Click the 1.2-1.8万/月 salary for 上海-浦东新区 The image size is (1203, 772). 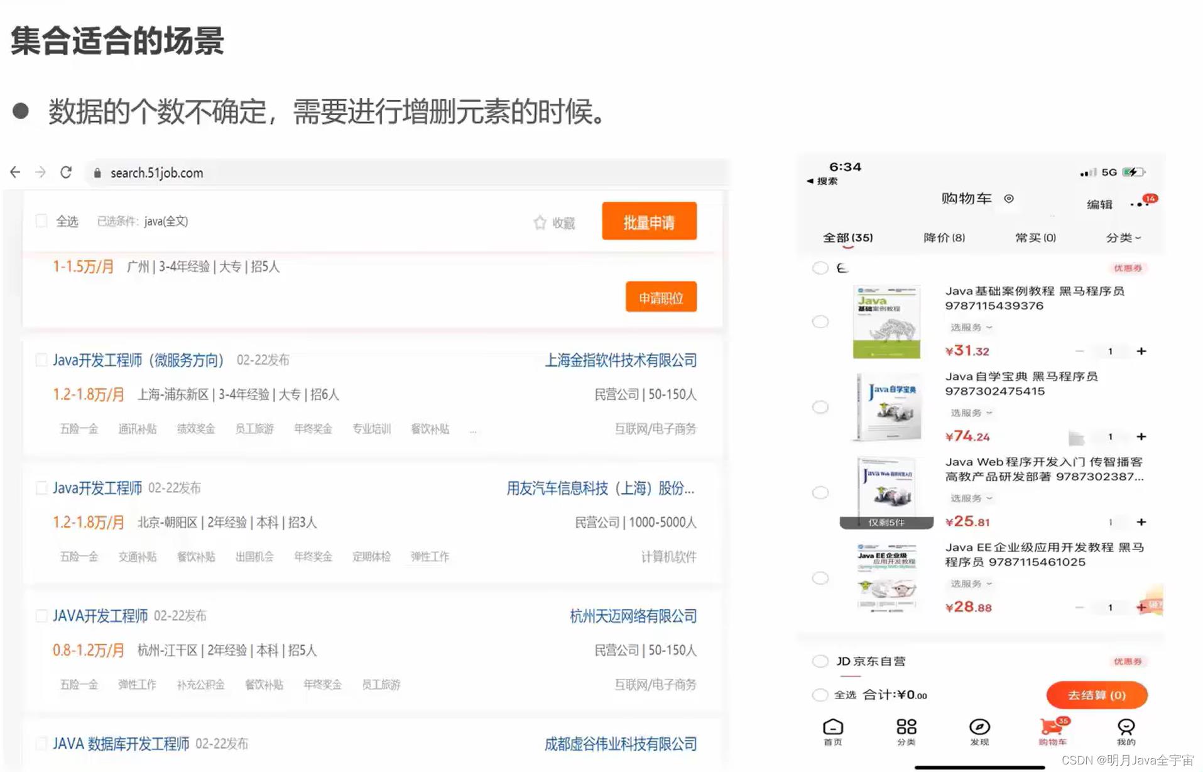[x=88, y=395]
